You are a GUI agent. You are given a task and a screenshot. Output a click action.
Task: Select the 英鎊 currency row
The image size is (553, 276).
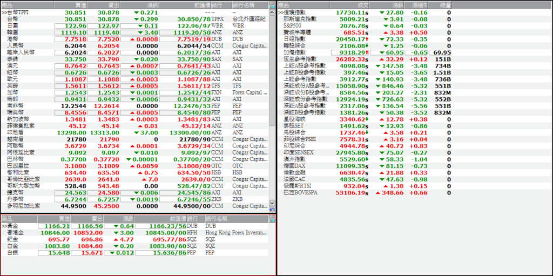point(134,86)
